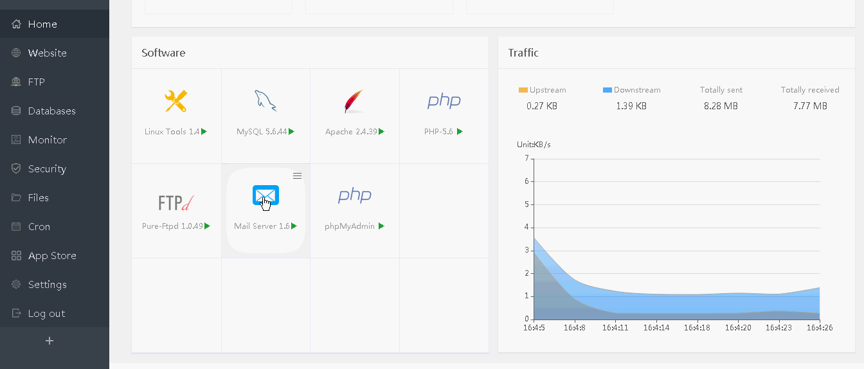
Task: Click the traffic chart area
Action: [x=675, y=257]
